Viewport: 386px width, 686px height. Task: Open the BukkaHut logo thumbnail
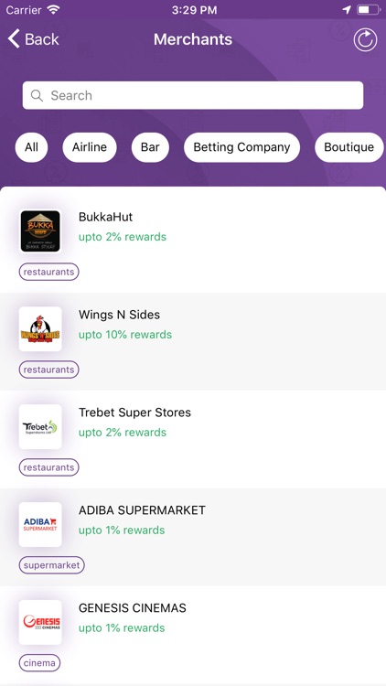40,231
